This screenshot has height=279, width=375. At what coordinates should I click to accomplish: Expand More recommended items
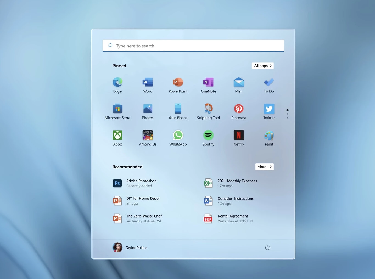point(264,167)
